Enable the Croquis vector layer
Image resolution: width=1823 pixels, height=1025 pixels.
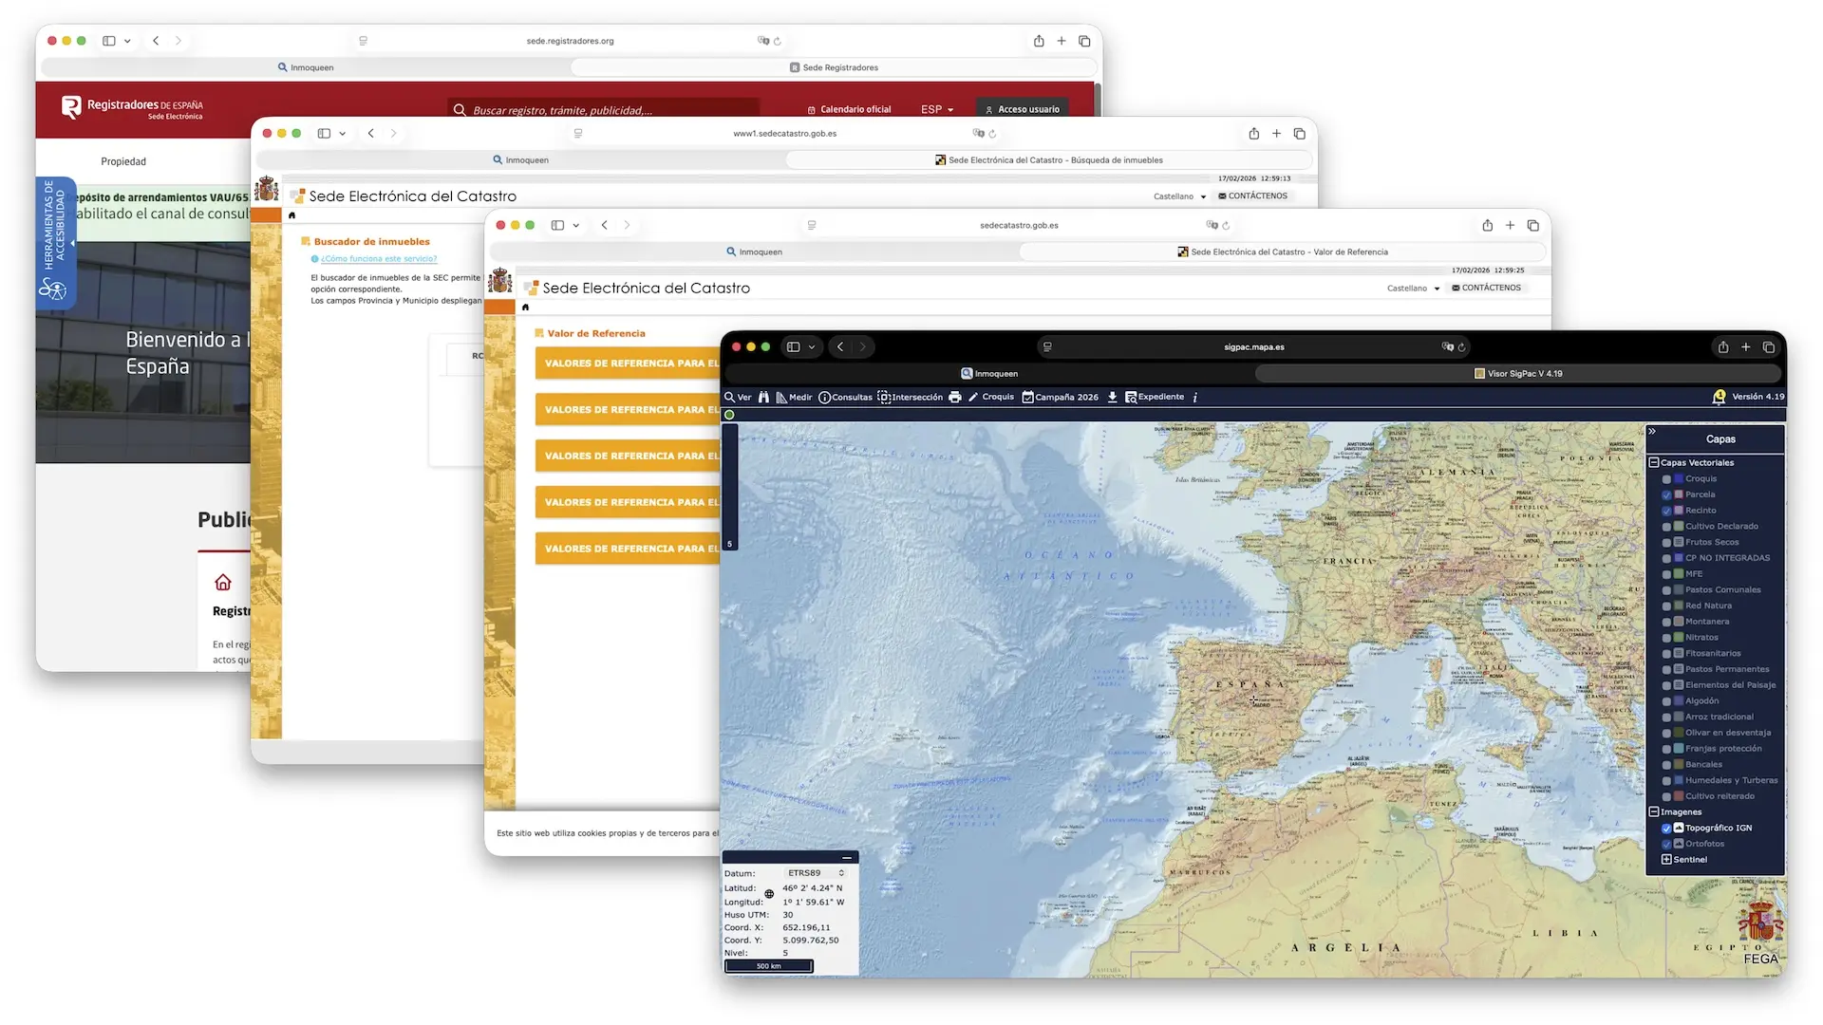(1666, 478)
